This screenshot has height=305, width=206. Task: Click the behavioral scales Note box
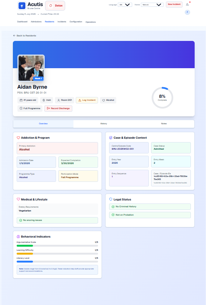(x=57, y=270)
